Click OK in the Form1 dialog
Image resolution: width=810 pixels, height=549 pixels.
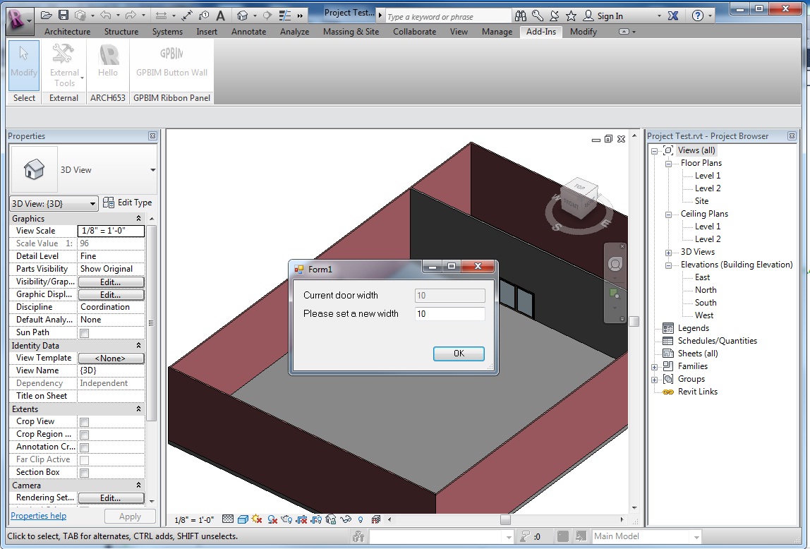[x=459, y=354]
